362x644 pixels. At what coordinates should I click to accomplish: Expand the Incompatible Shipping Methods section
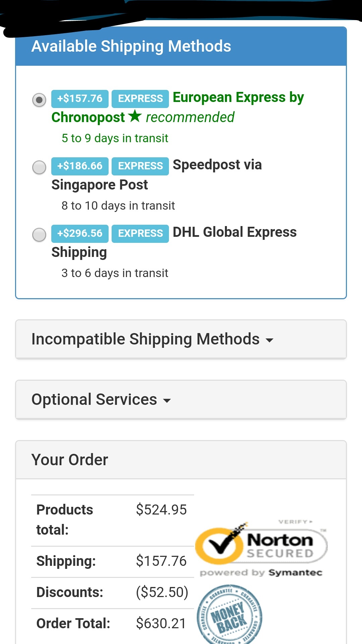coord(145,339)
